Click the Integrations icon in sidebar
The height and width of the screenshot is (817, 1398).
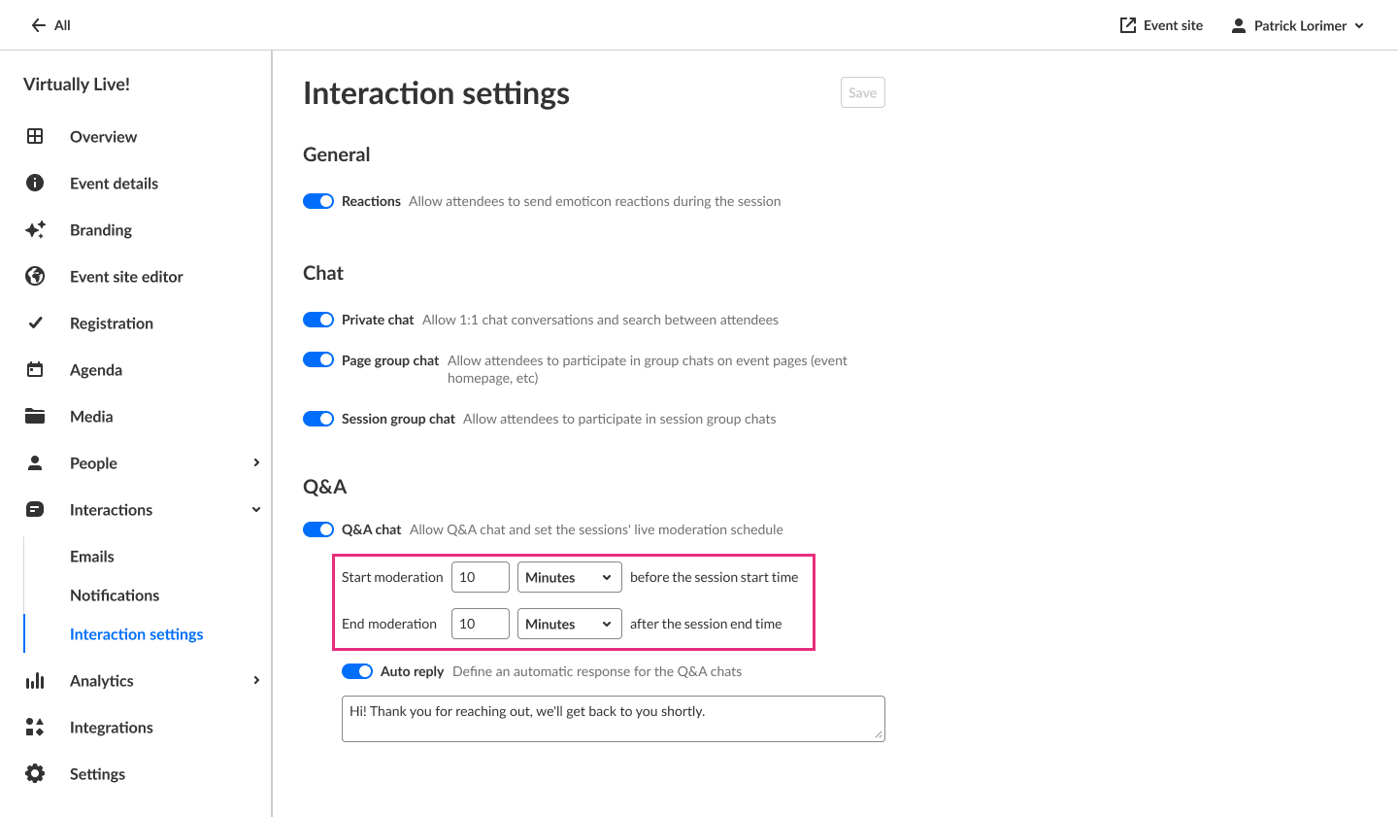35,727
